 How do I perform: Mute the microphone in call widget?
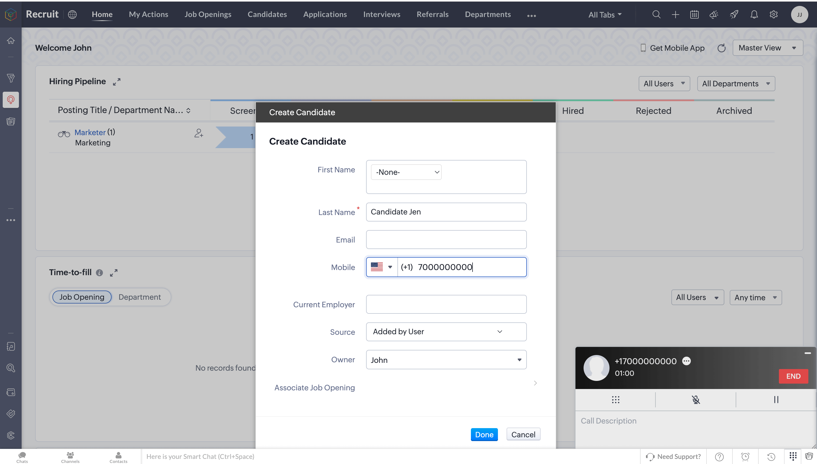click(x=696, y=400)
